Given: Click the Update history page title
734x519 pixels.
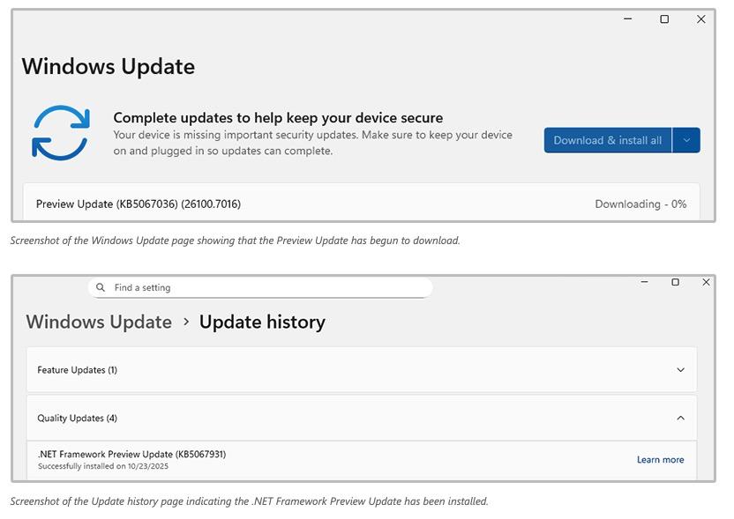Looking at the screenshot, I should [262, 323].
